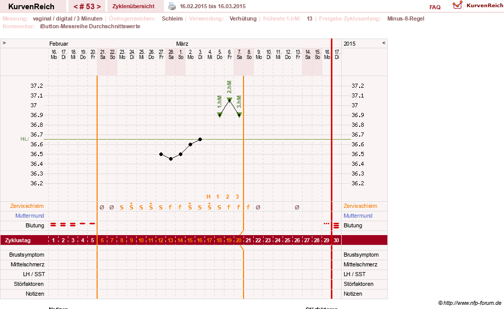
Task: Click the heavy bleeding icon on cycle day 30
Action: (336, 225)
